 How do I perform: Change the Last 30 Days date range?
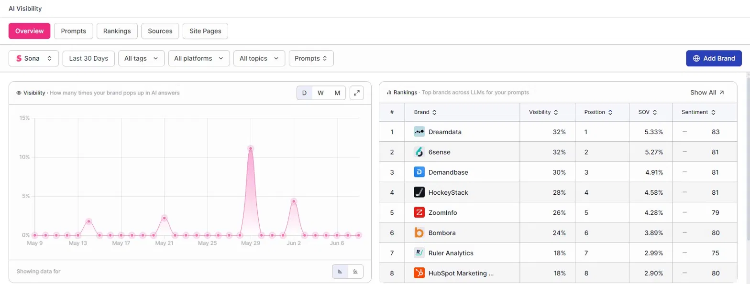[88, 58]
